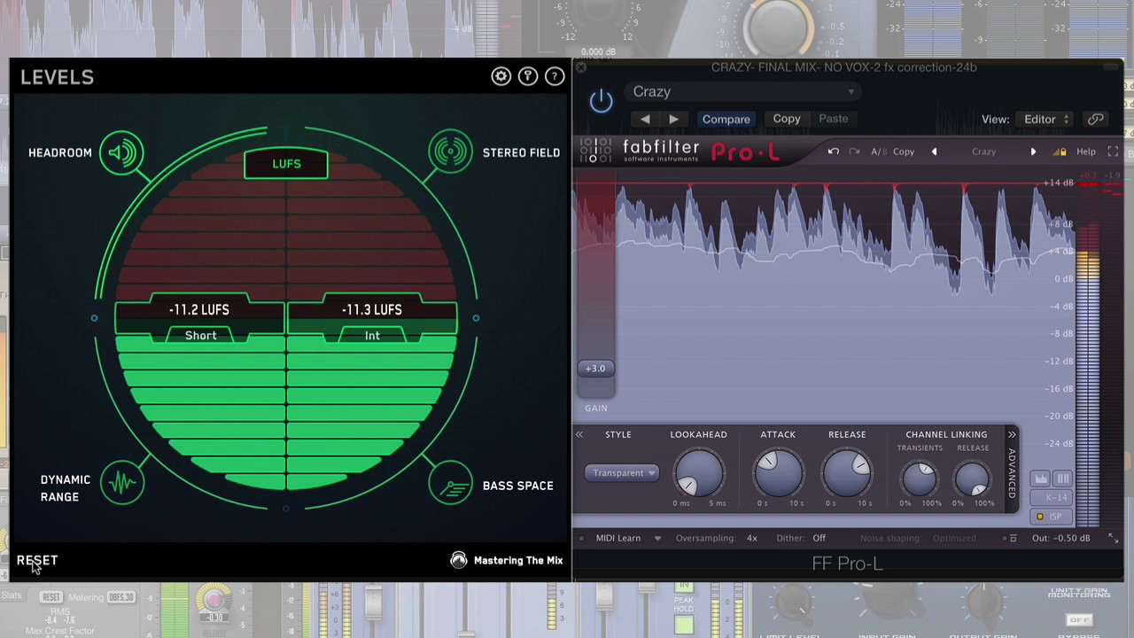Adjust the Out -0.50 dB value
The image size is (1134, 638).
[x=1060, y=538]
